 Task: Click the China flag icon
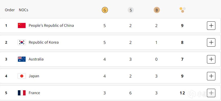point(22,26)
